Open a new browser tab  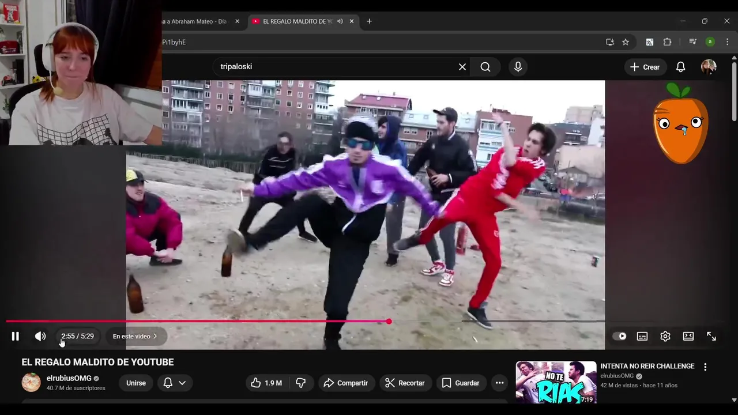coord(369,21)
